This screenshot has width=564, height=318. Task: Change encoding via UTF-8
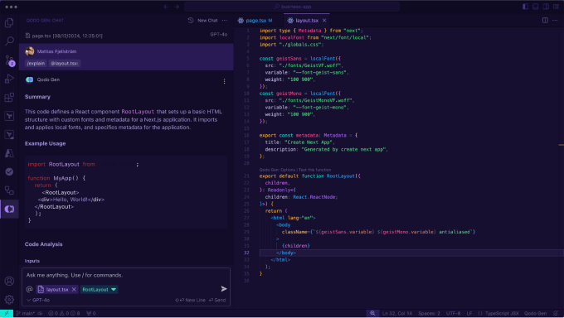coord(453,313)
